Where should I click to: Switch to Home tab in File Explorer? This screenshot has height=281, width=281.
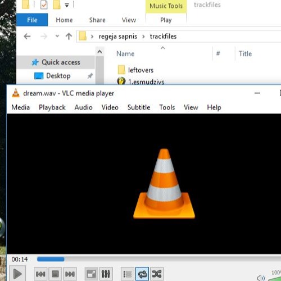pyautogui.click(x=64, y=20)
